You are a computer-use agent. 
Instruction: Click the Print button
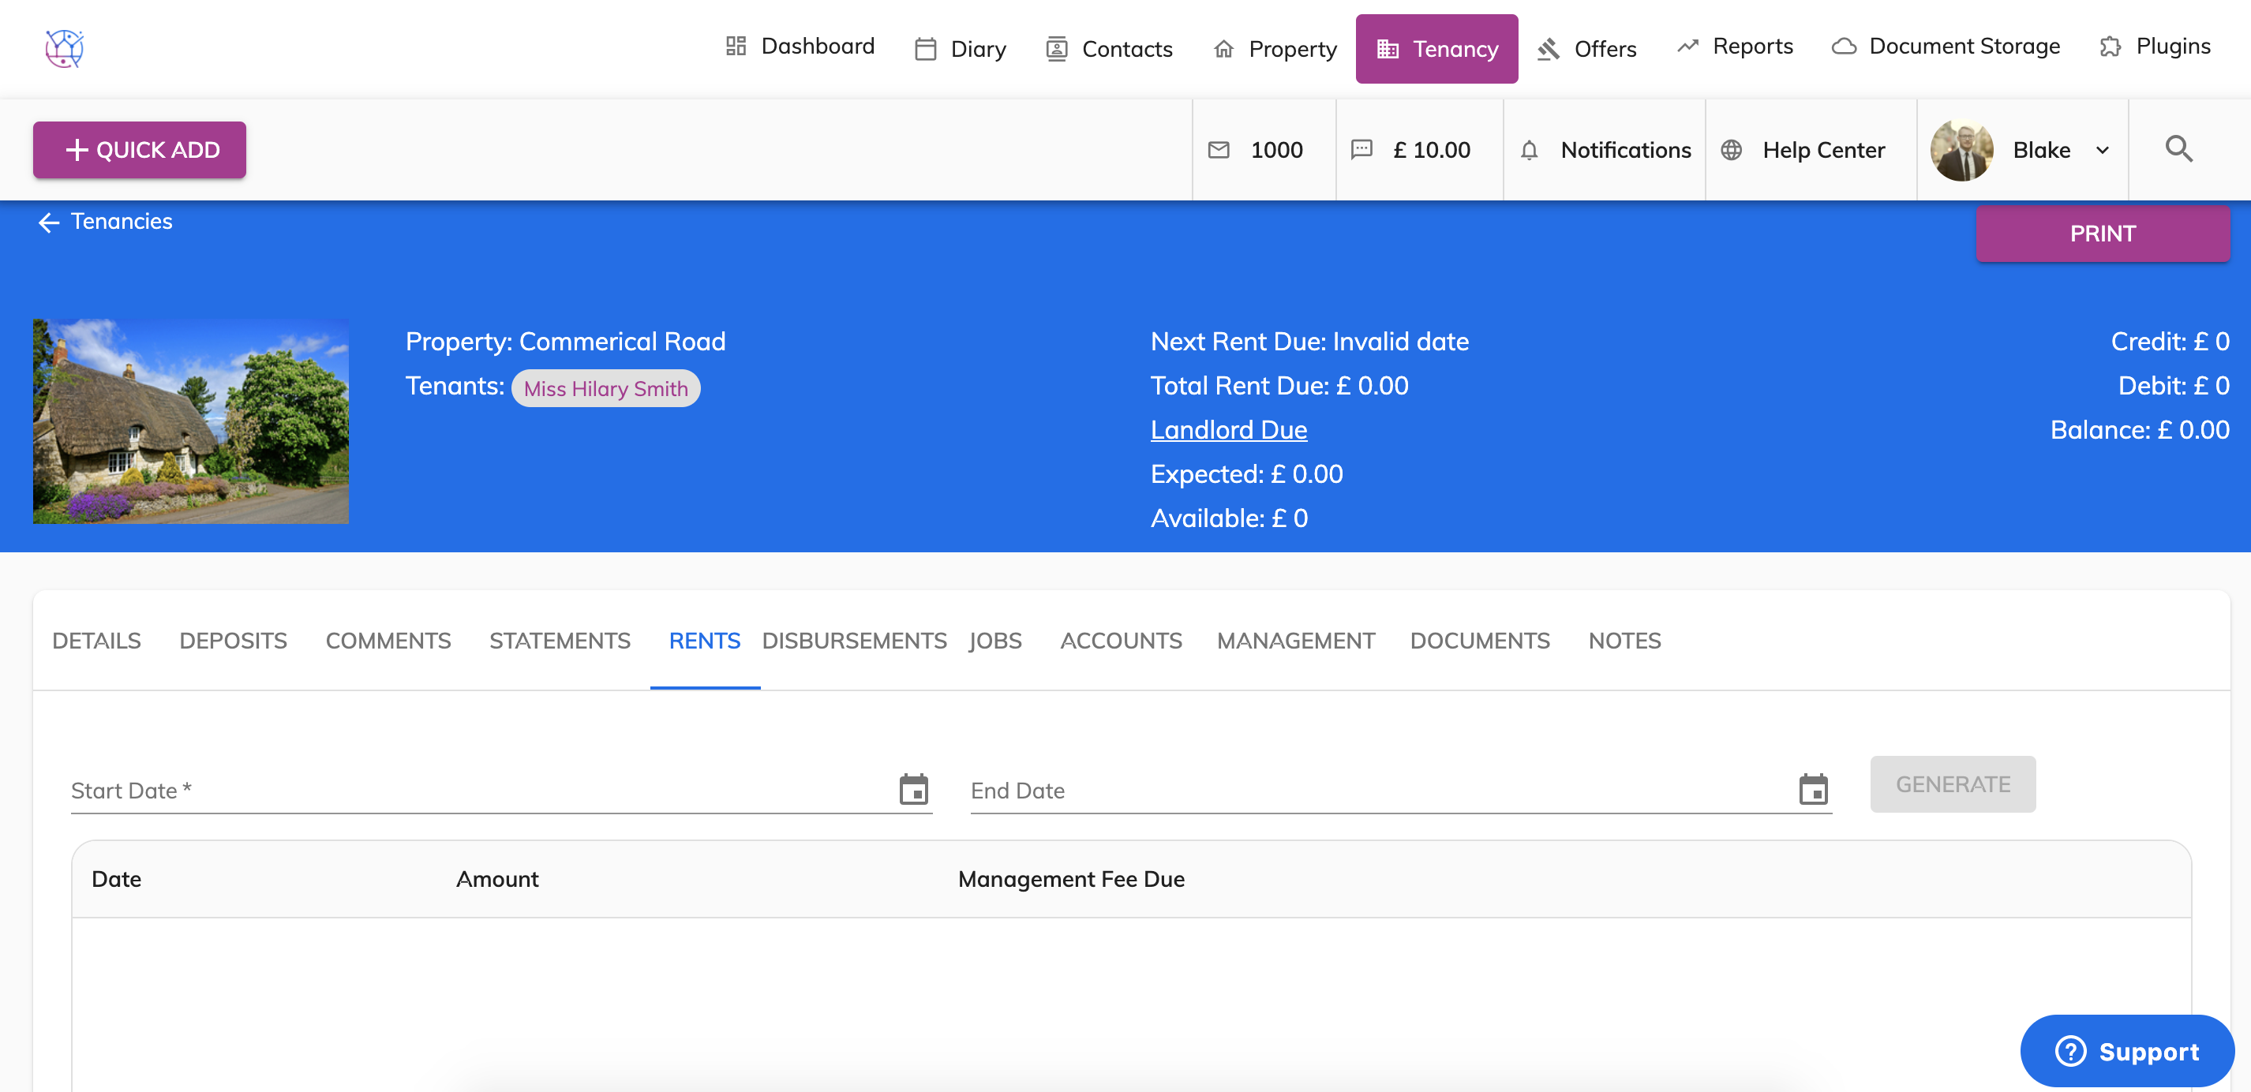point(2102,234)
